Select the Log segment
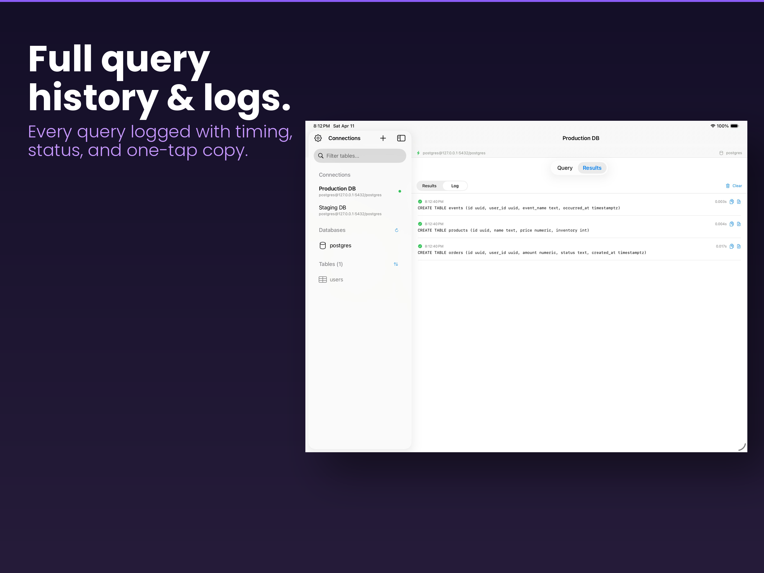Viewport: 764px width, 573px height. (455, 186)
